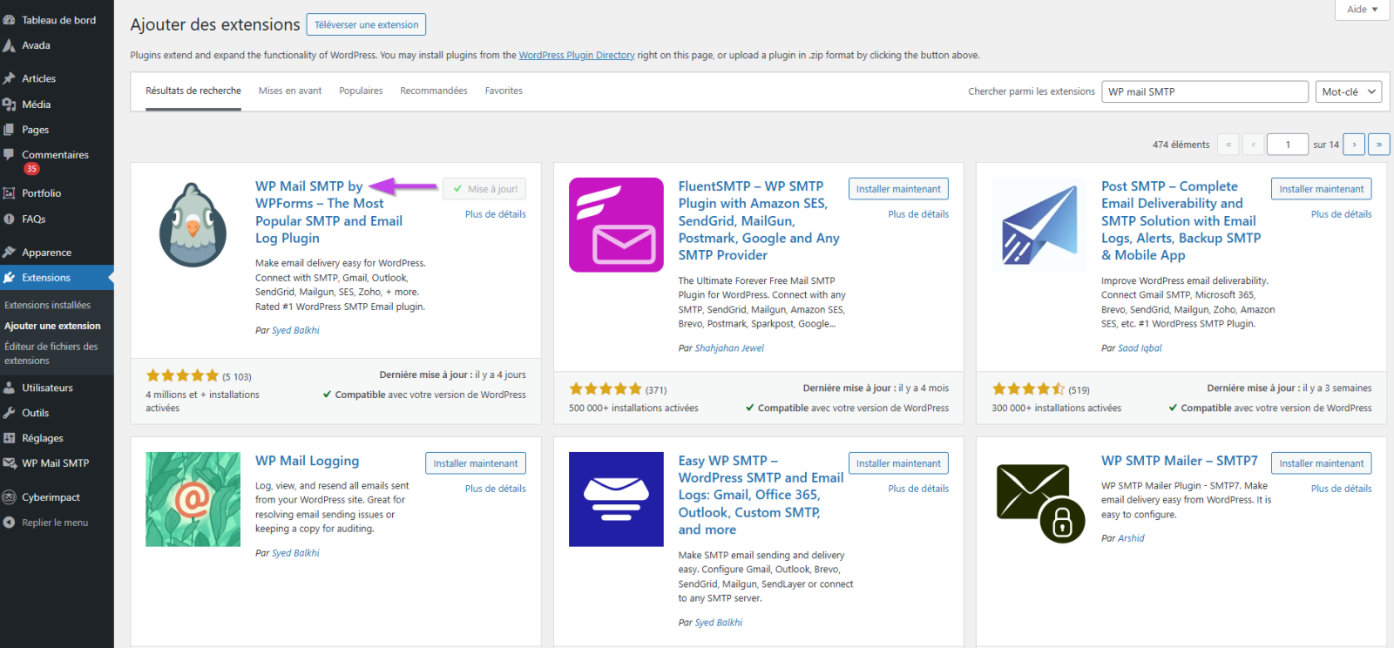Click the Tableau de bord dashboard icon
Image resolution: width=1394 pixels, height=648 pixels.
point(10,20)
